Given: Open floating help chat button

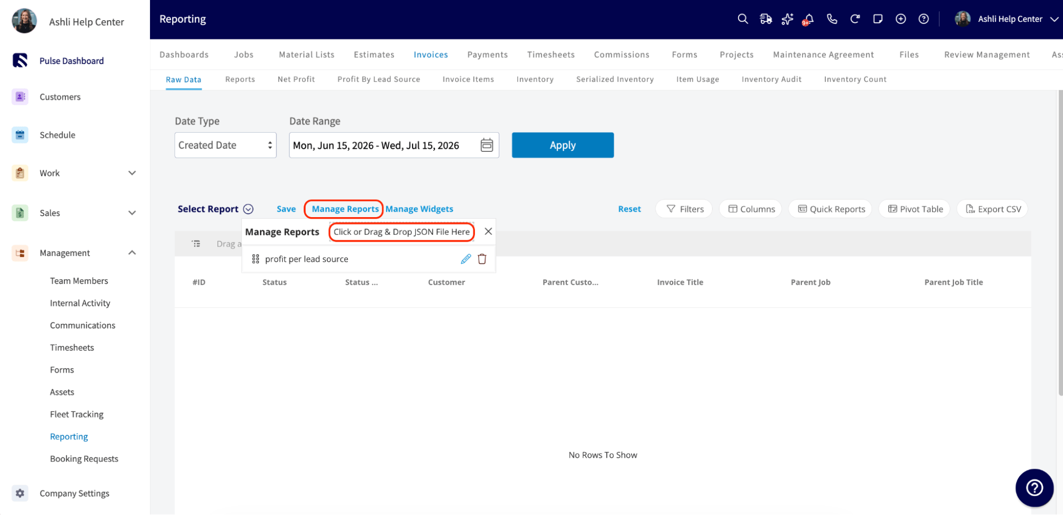Looking at the screenshot, I should (1034, 488).
